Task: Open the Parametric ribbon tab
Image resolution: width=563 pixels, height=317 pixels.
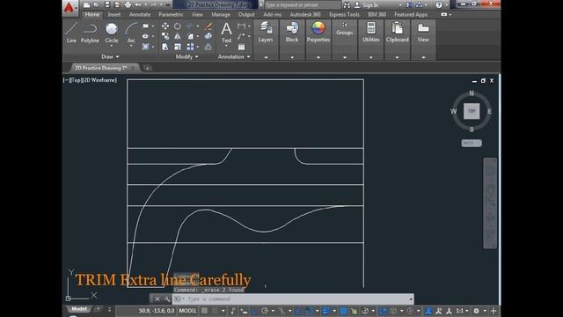Action: (x=171, y=15)
